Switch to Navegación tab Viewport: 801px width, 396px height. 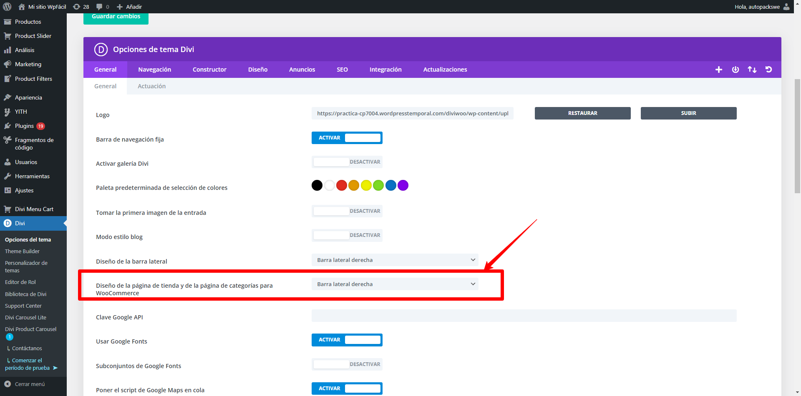click(x=155, y=70)
